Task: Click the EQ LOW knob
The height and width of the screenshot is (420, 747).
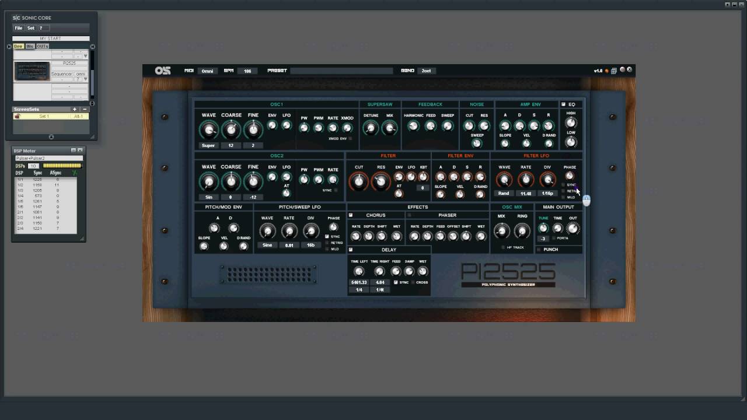Action: point(571,142)
